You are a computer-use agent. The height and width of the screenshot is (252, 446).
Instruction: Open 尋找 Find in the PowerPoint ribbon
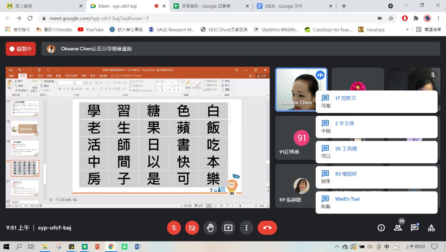tap(226, 81)
